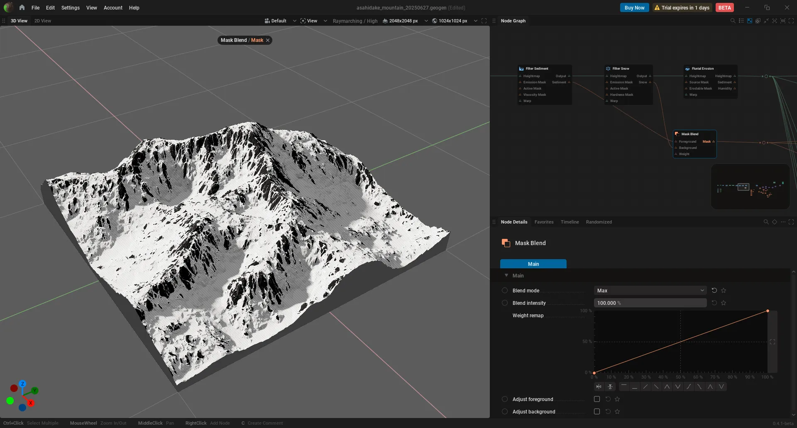Toggle the Blend intensity animation circle
Image resolution: width=797 pixels, height=428 pixels.
pyautogui.click(x=505, y=303)
